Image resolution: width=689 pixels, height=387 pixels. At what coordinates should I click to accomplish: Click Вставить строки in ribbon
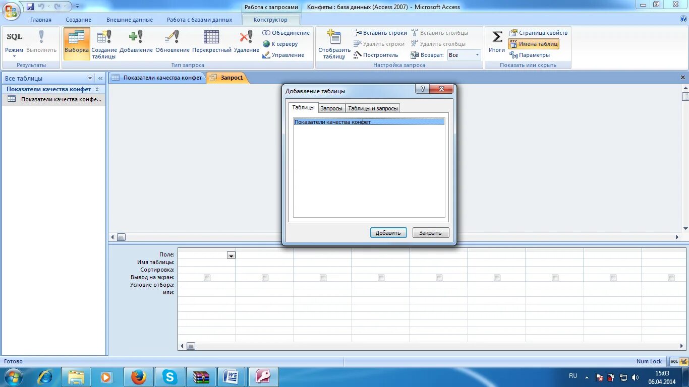380,33
